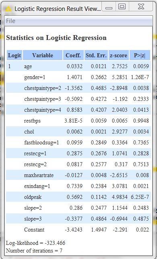This screenshot has width=157, height=259.
Task: Click the KNIME warning triangle window icon
Action: tap(8, 8)
